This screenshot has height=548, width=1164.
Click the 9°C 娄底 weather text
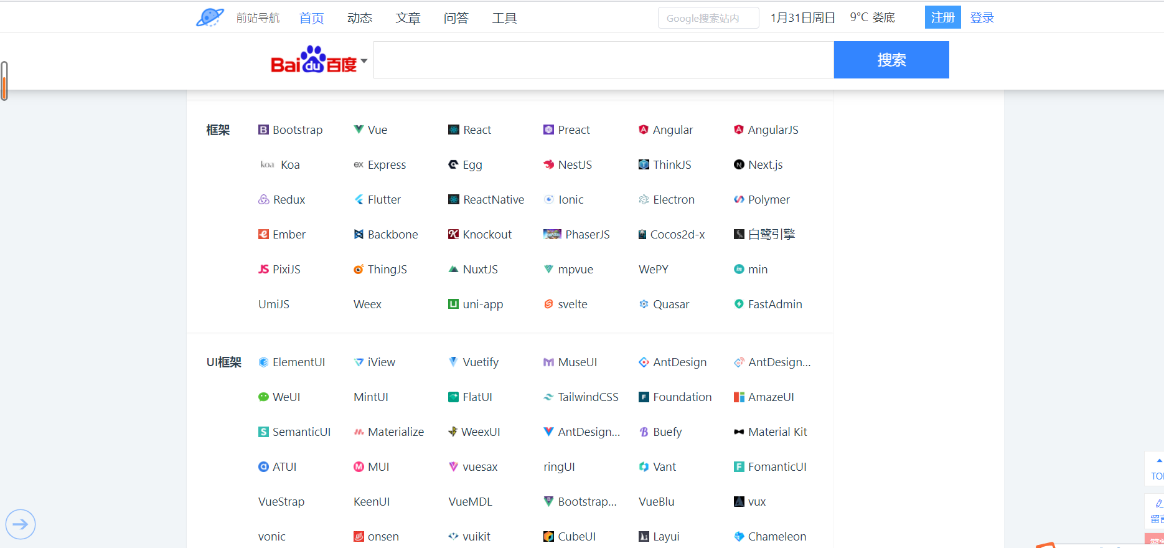(x=872, y=17)
